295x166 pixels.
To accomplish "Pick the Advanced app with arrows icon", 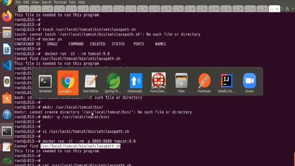I will coord(136,83).
